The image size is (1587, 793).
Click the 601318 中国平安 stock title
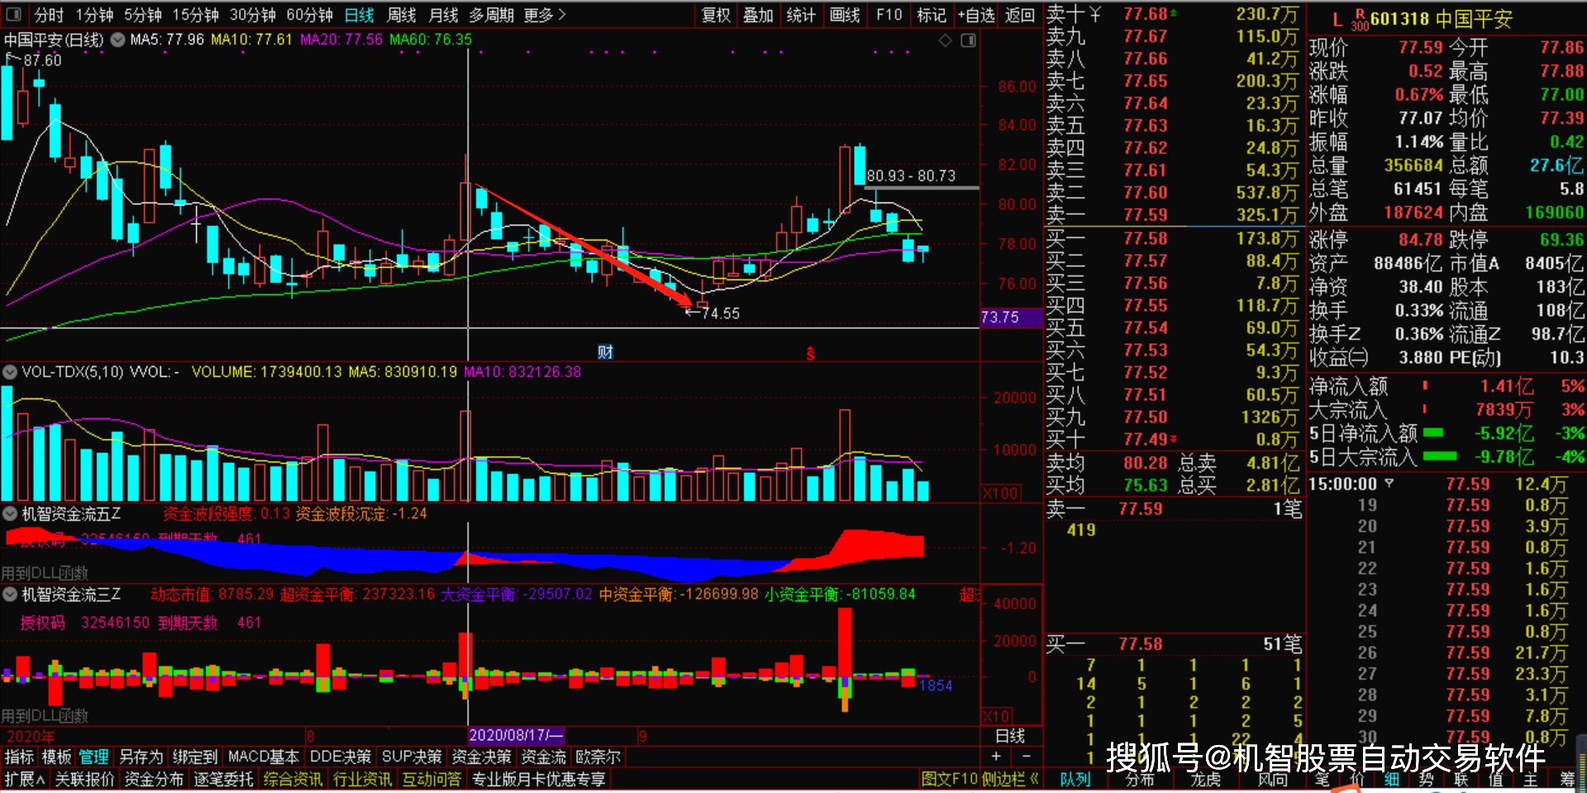1441,19
